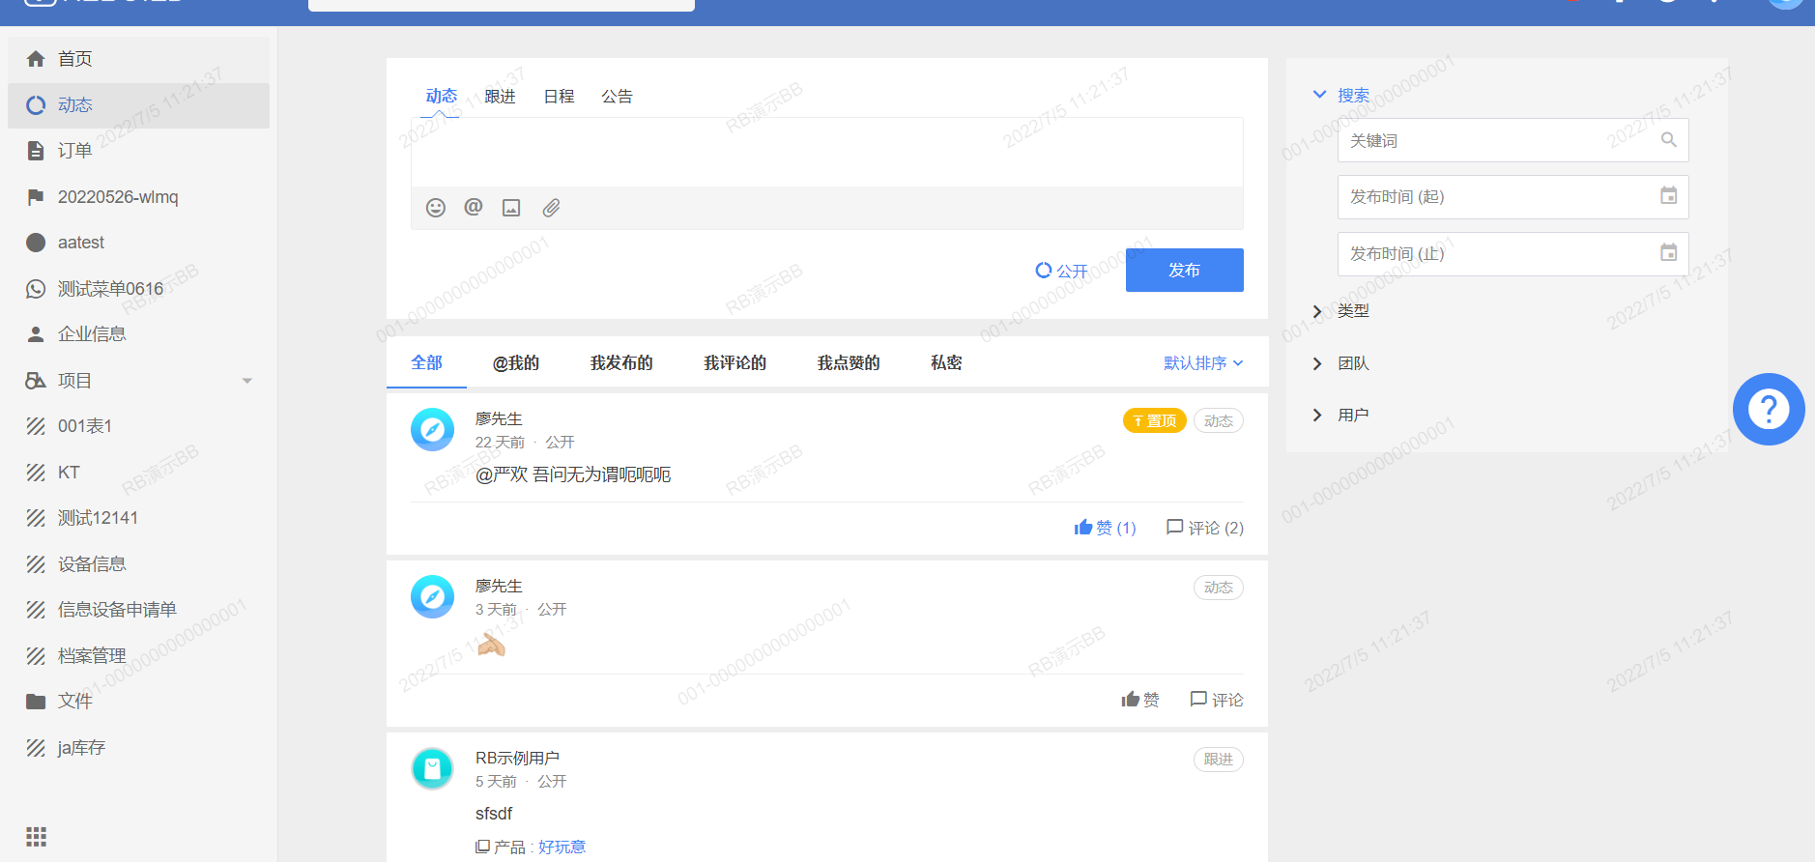This screenshot has width=1815, height=862.
Task: Click the blue 发布 button
Action: [x=1184, y=270]
